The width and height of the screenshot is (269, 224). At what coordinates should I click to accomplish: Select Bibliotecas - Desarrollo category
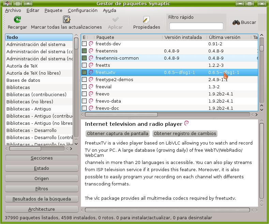pyautogui.click(x=39, y=130)
